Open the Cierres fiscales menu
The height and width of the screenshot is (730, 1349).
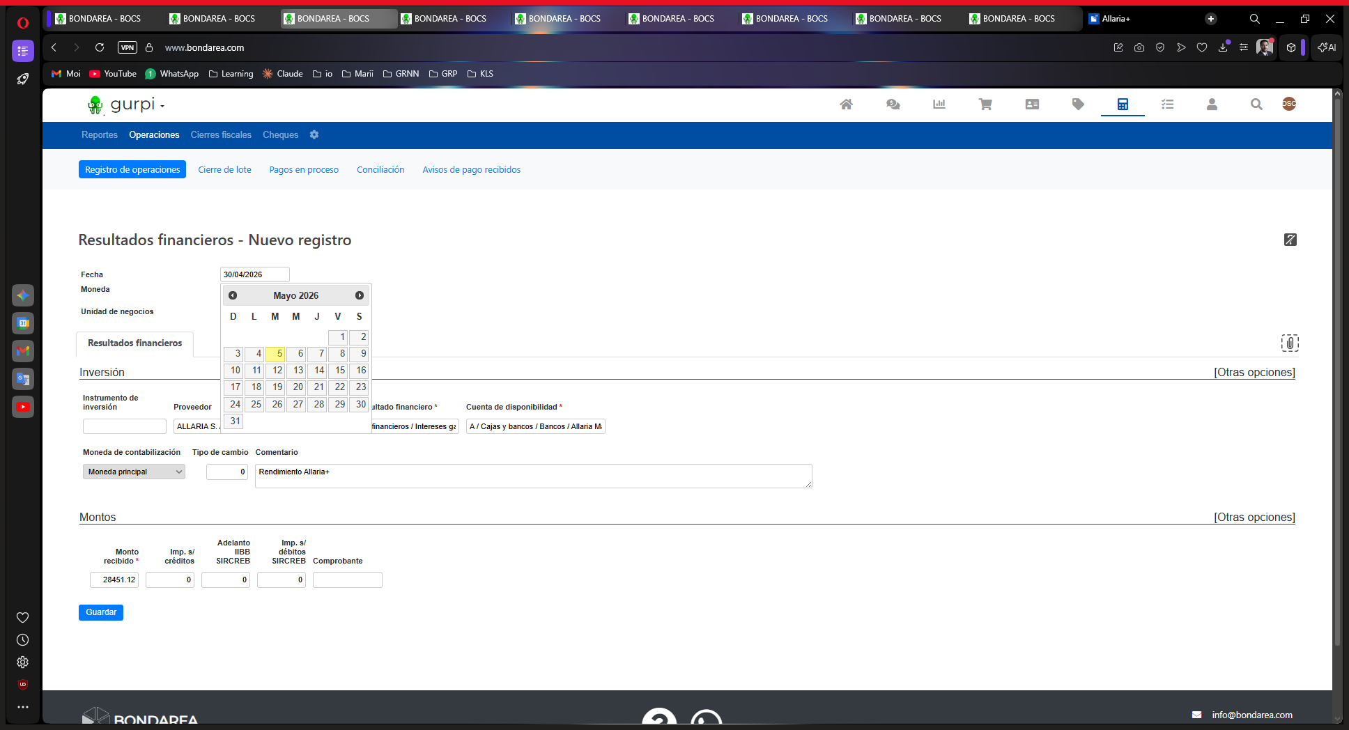point(221,134)
